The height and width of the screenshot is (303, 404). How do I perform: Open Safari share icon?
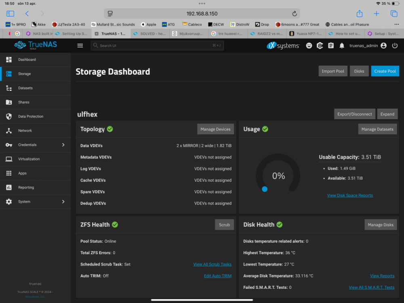coord(359,14)
